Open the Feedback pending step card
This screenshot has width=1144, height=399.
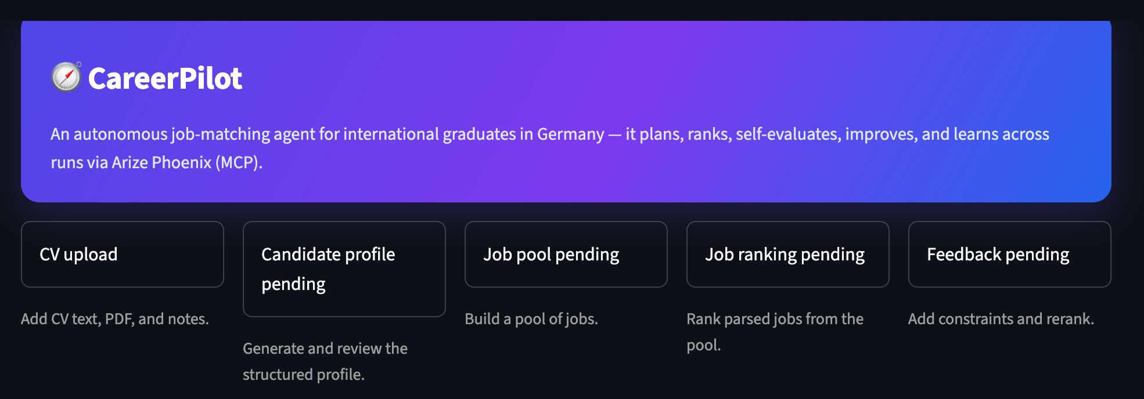(x=1010, y=254)
